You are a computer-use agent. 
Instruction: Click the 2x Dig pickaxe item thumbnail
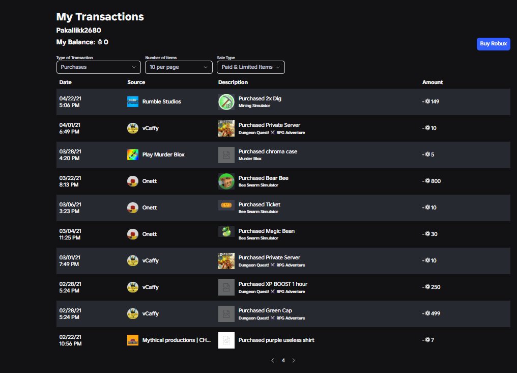coord(226,102)
